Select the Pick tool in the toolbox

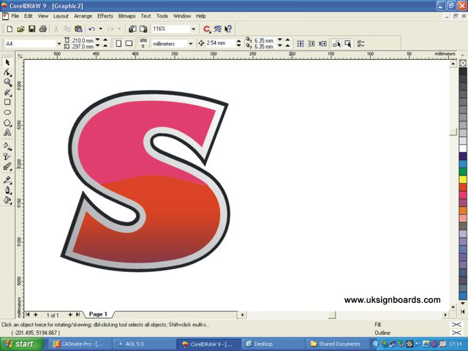[x=7, y=62]
